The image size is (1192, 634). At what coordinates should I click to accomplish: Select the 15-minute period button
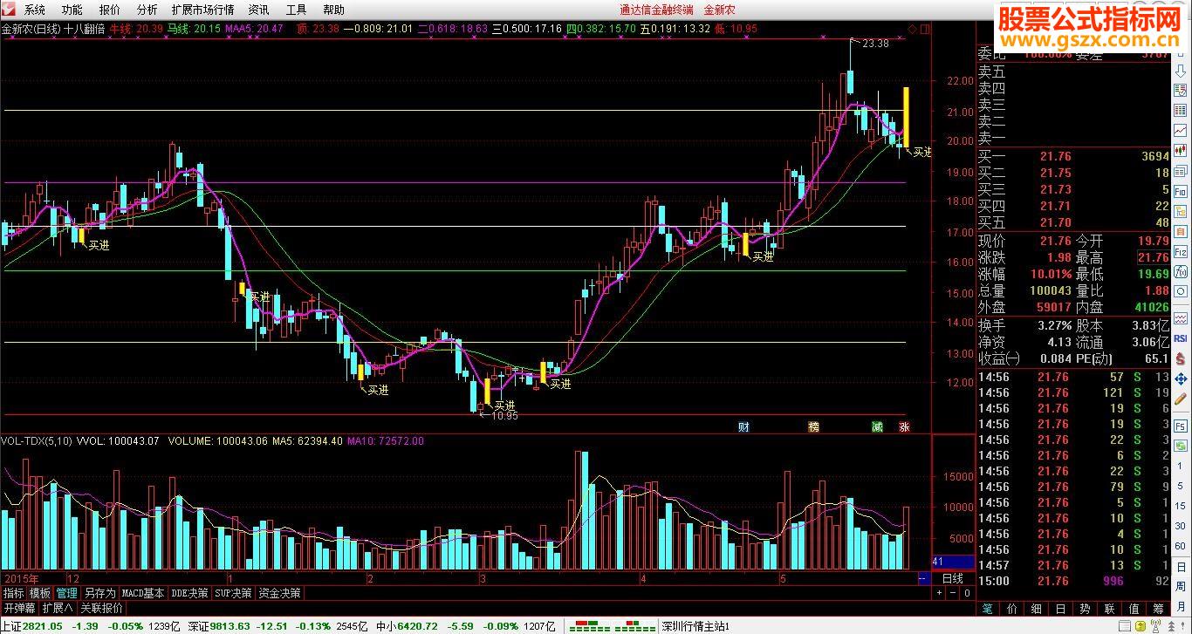pos(1181,506)
